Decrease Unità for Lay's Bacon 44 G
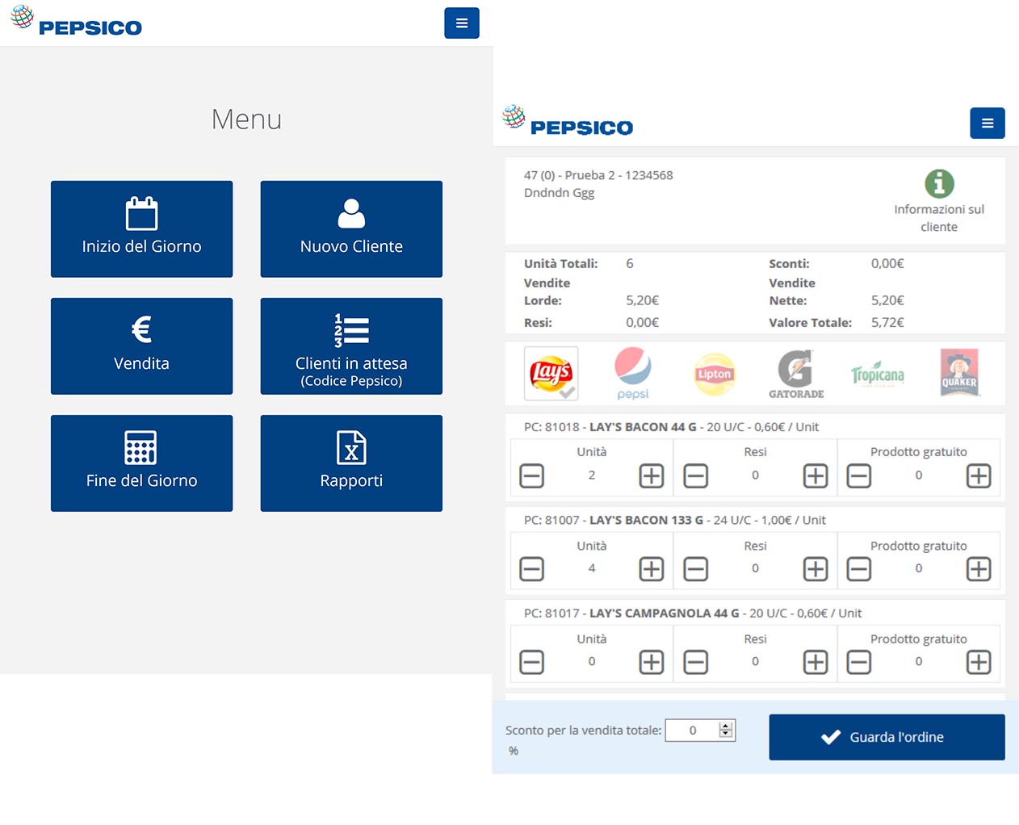Screen dimensions: 1019x825 click(531, 476)
